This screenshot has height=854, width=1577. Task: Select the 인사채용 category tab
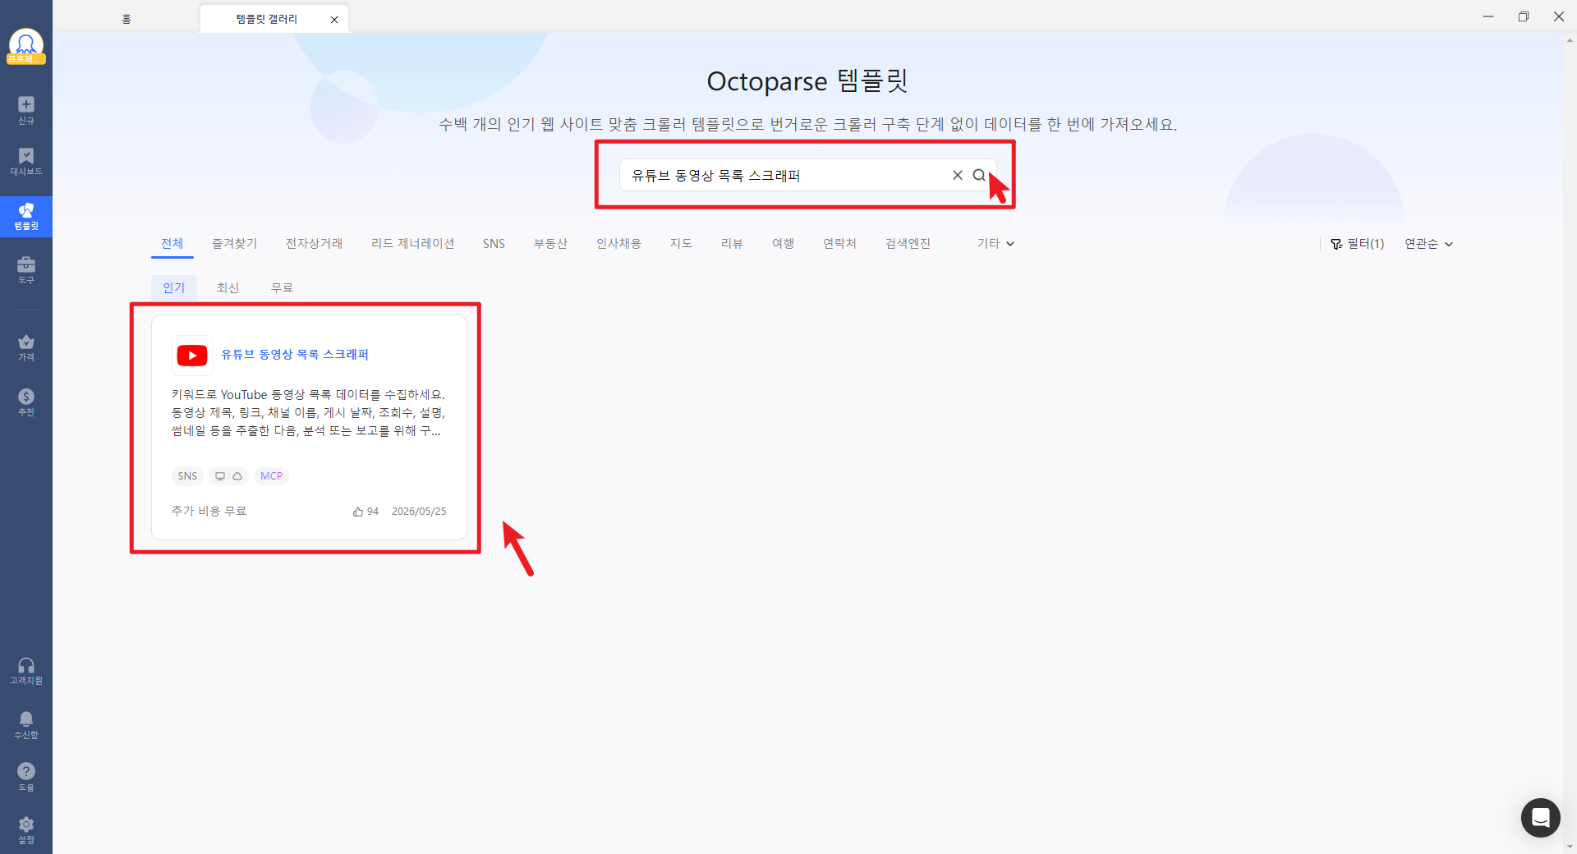coord(618,244)
